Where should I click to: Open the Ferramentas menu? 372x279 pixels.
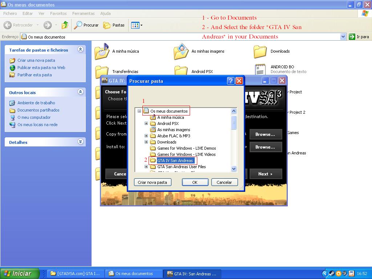pyautogui.click(x=83, y=13)
